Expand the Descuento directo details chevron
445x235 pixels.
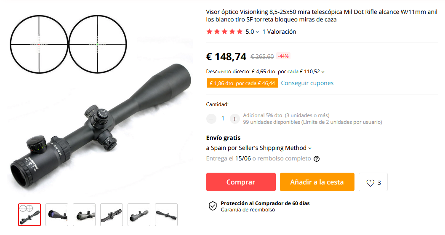coord(323,72)
